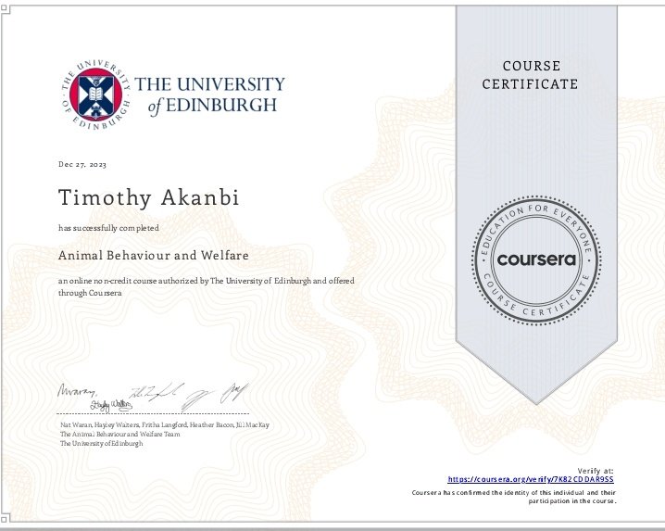Image resolution: width=665 pixels, height=531 pixels.
Task: Select course title Animal Behaviour and Welfare
Action: click(x=154, y=256)
